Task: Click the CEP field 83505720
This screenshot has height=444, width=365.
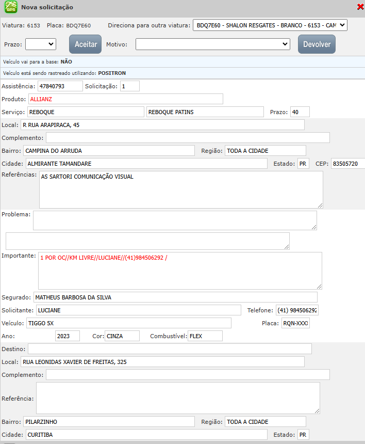Action: point(348,164)
